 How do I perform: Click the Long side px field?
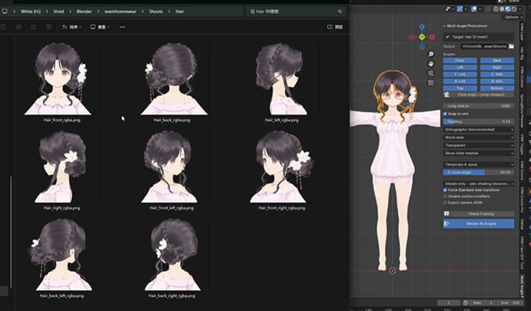[x=479, y=106]
